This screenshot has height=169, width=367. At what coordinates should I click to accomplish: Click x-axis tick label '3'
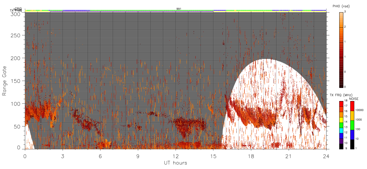(62, 156)
